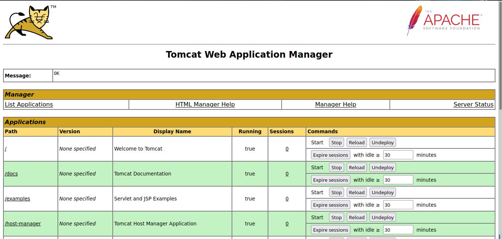The image size is (502, 239).
Task: Click 'Servlet and JSP Examples' display name
Action: point(145,199)
